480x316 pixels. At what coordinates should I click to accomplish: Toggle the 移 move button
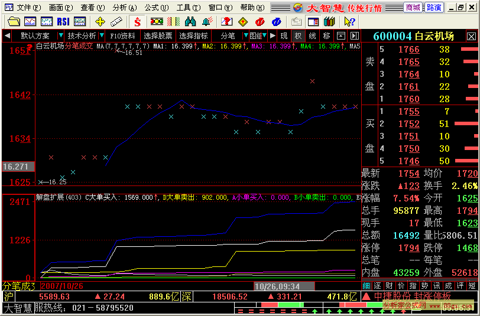point(326,36)
